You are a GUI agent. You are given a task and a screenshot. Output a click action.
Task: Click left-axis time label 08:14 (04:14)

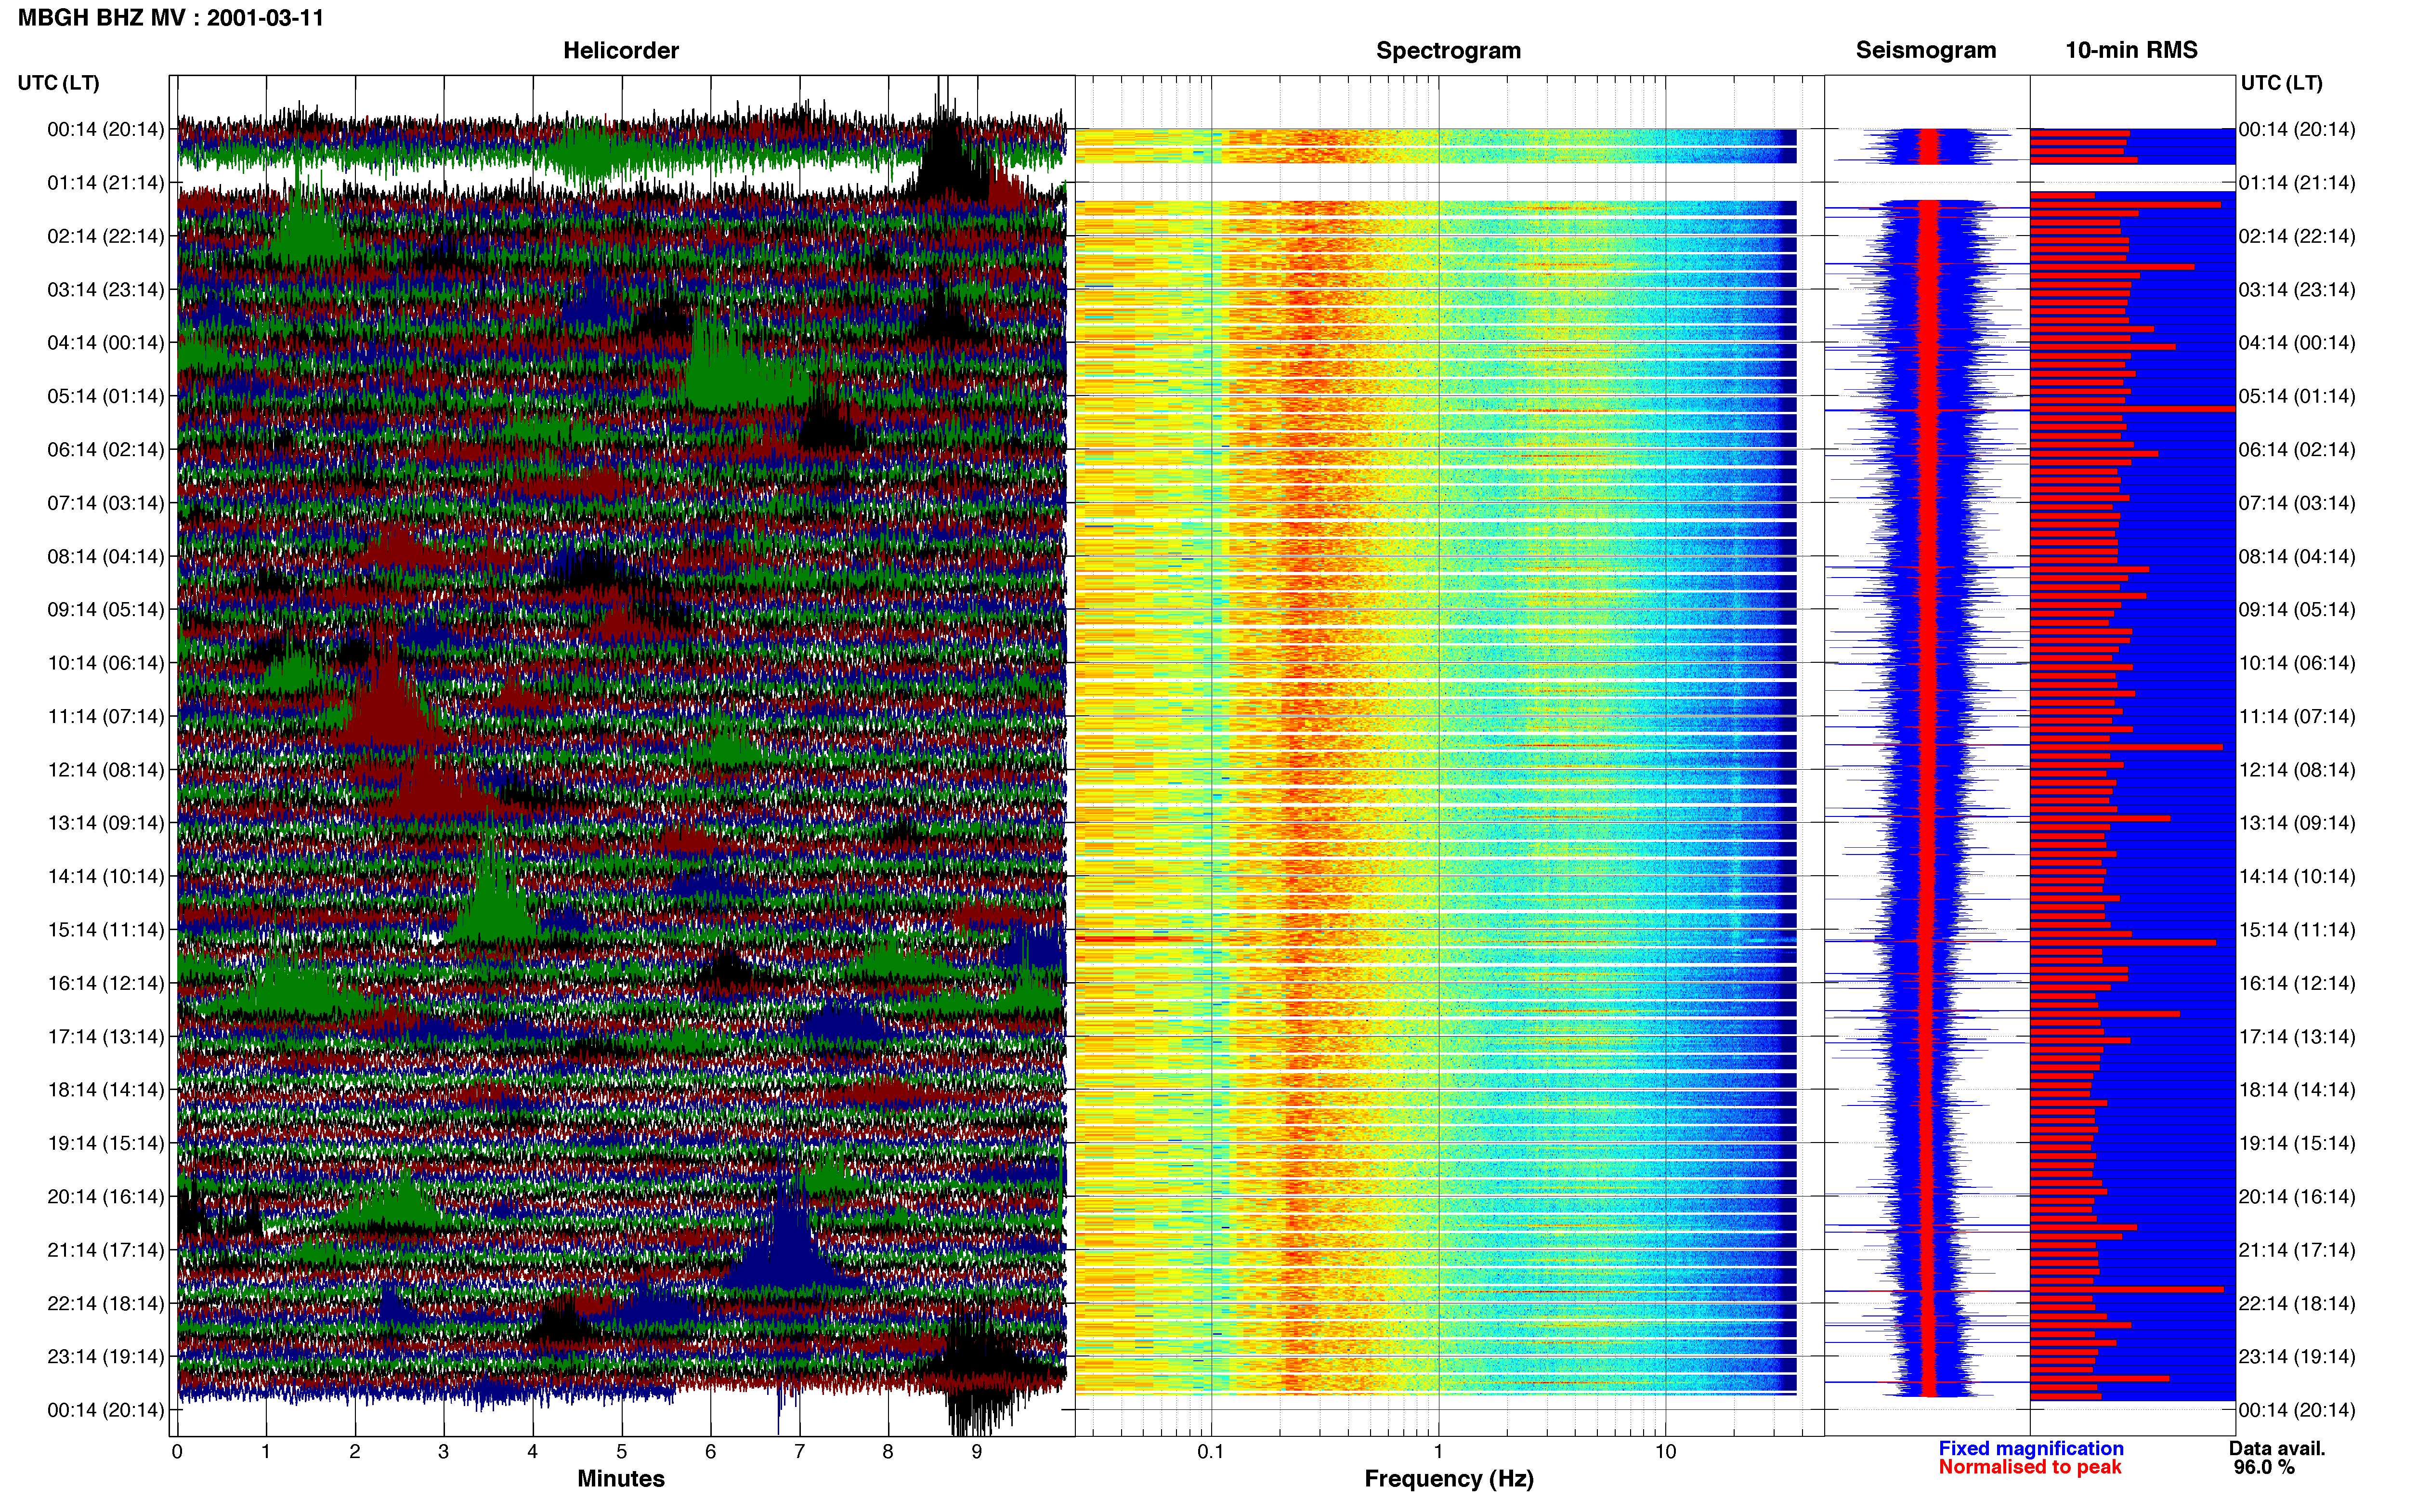[106, 556]
